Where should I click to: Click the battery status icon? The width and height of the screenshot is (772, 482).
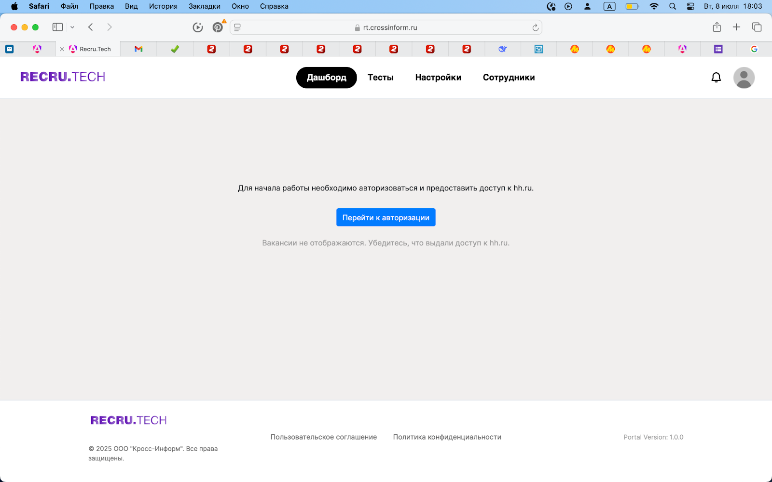[x=632, y=6]
